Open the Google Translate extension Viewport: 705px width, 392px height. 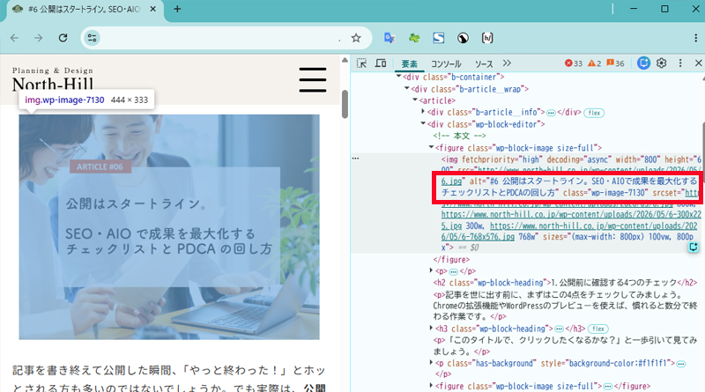[x=390, y=38]
